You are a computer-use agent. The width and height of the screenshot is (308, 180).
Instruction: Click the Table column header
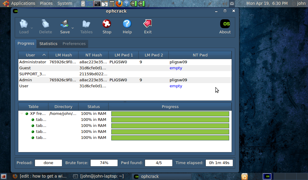click(x=33, y=107)
